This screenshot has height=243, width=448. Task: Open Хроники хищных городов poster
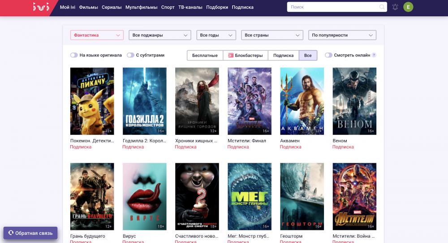(197, 101)
